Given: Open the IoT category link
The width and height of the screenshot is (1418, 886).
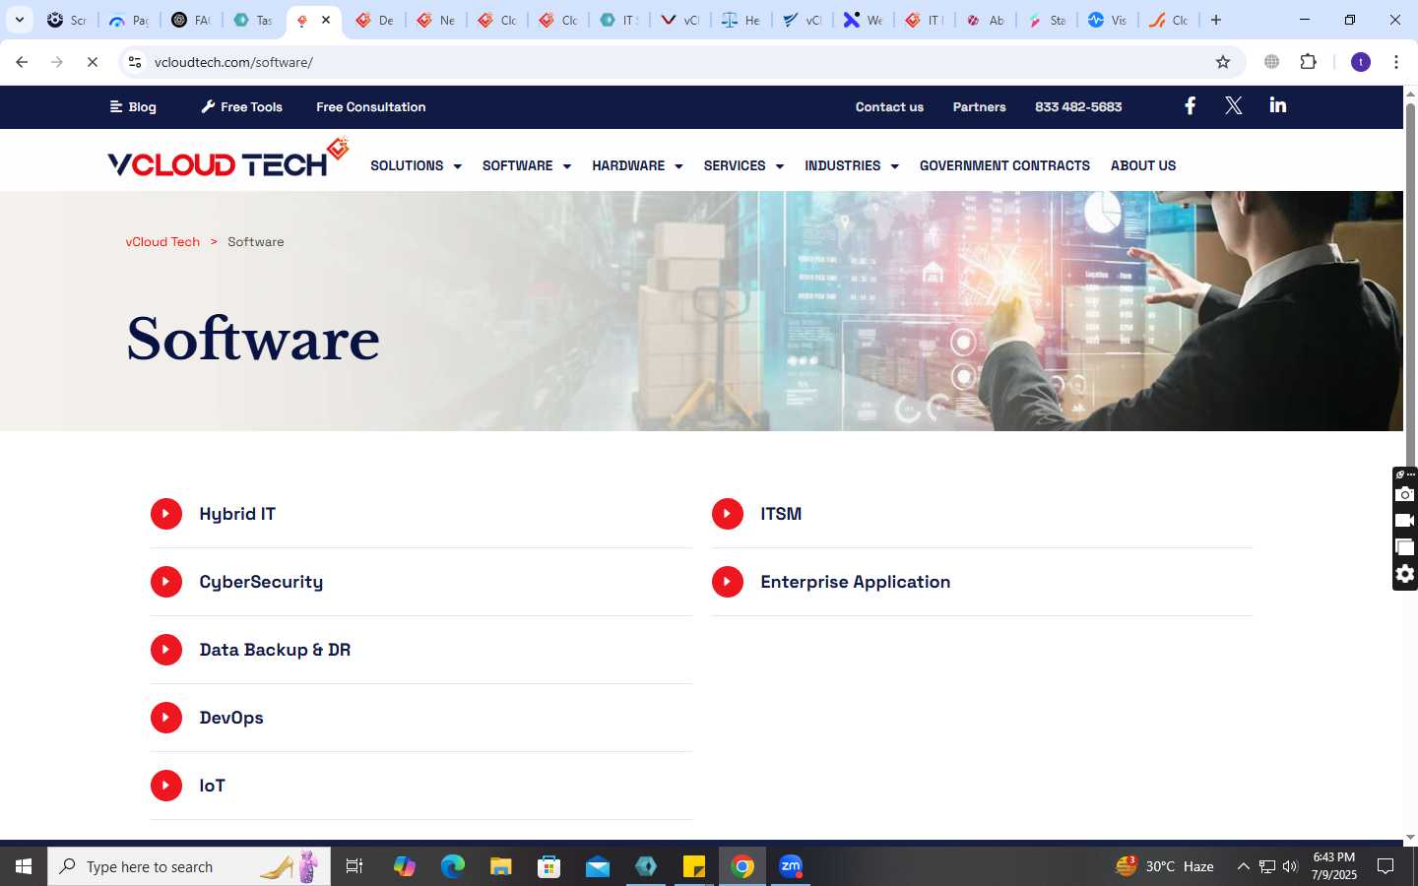Looking at the screenshot, I should (212, 786).
